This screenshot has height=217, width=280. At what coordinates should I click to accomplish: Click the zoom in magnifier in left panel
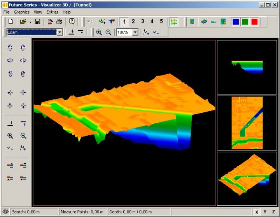(x=10, y=136)
